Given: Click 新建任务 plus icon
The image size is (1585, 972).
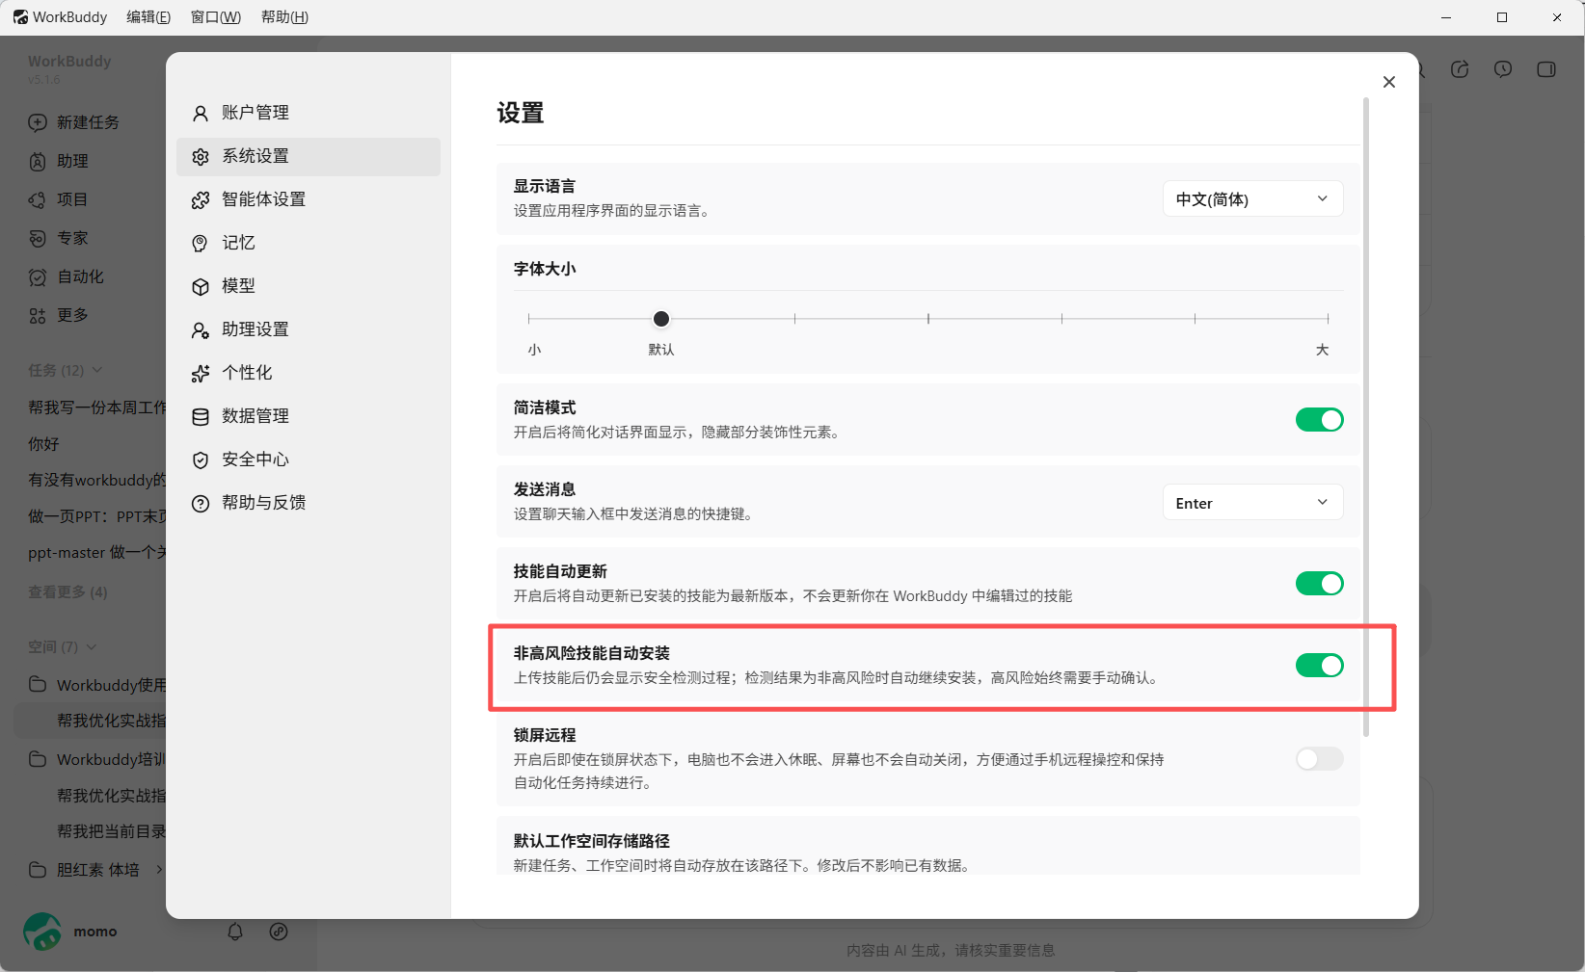Looking at the screenshot, I should click(38, 122).
